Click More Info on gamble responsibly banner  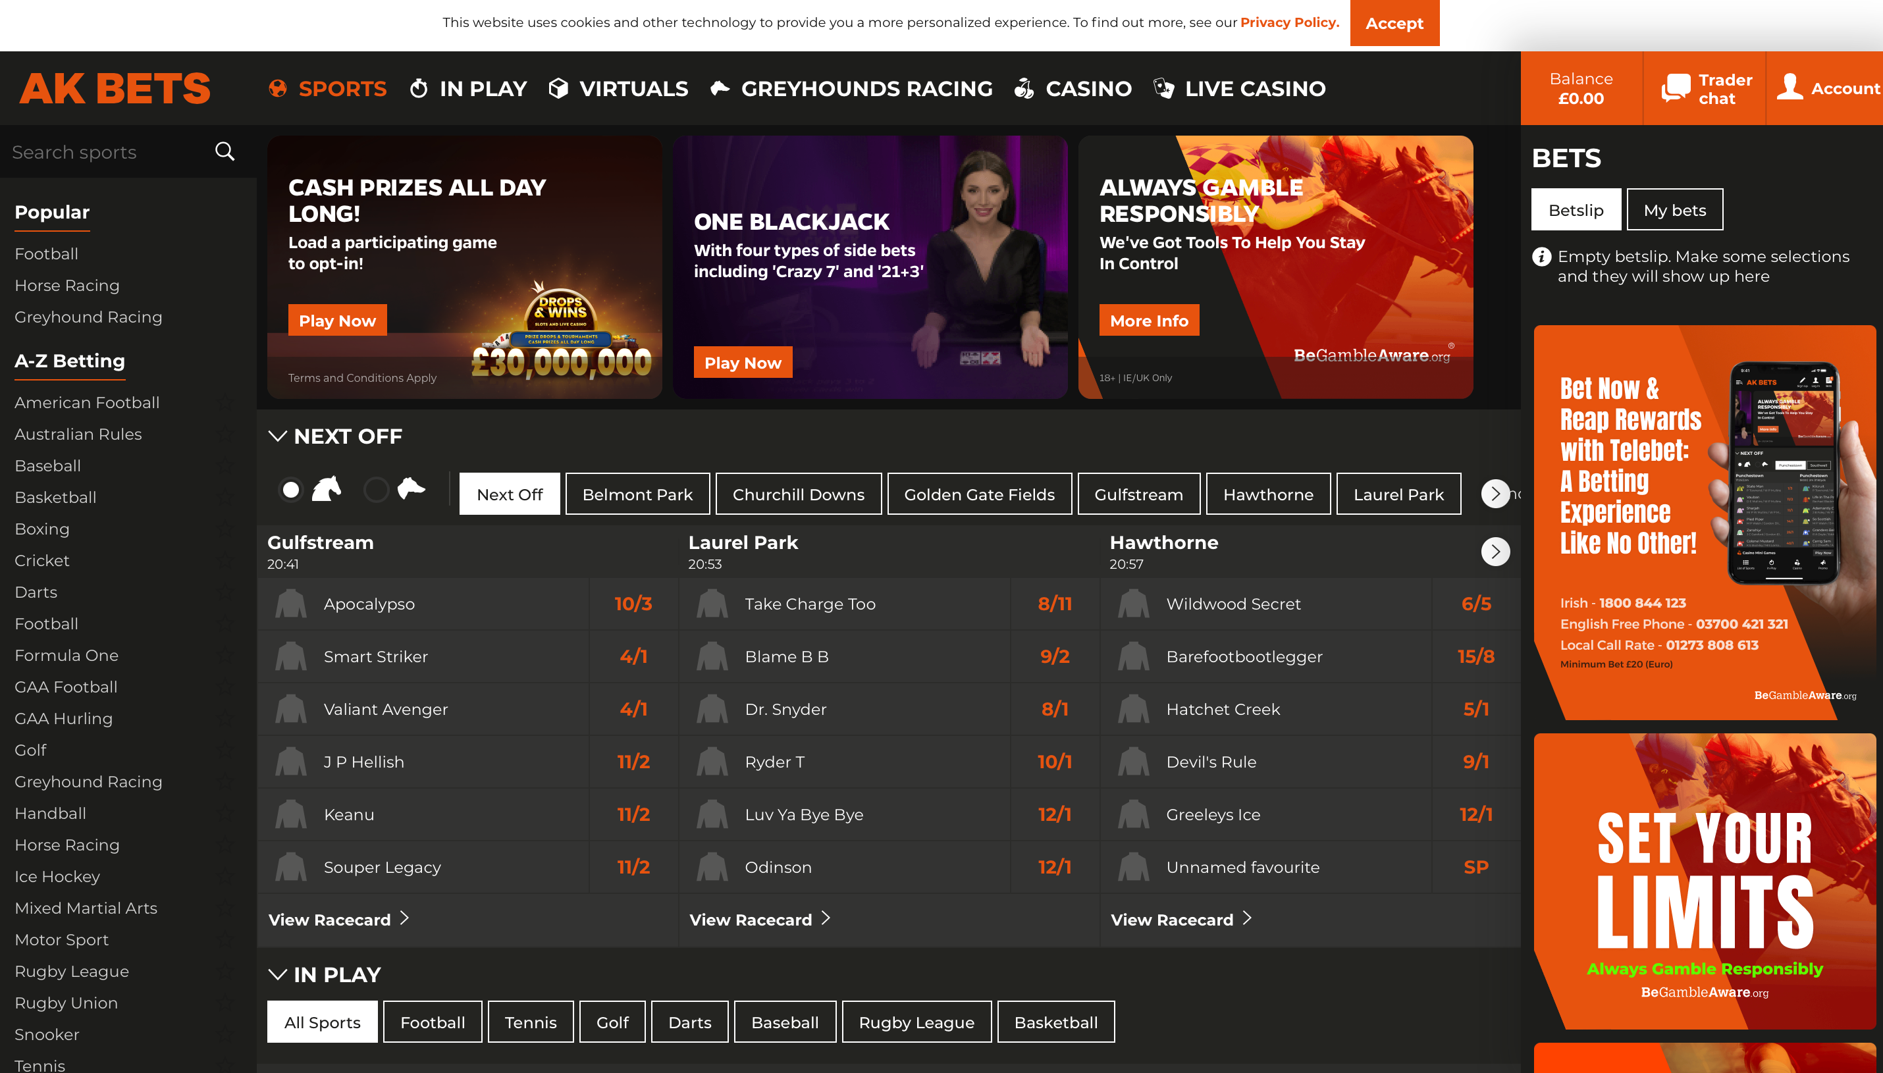(1149, 320)
